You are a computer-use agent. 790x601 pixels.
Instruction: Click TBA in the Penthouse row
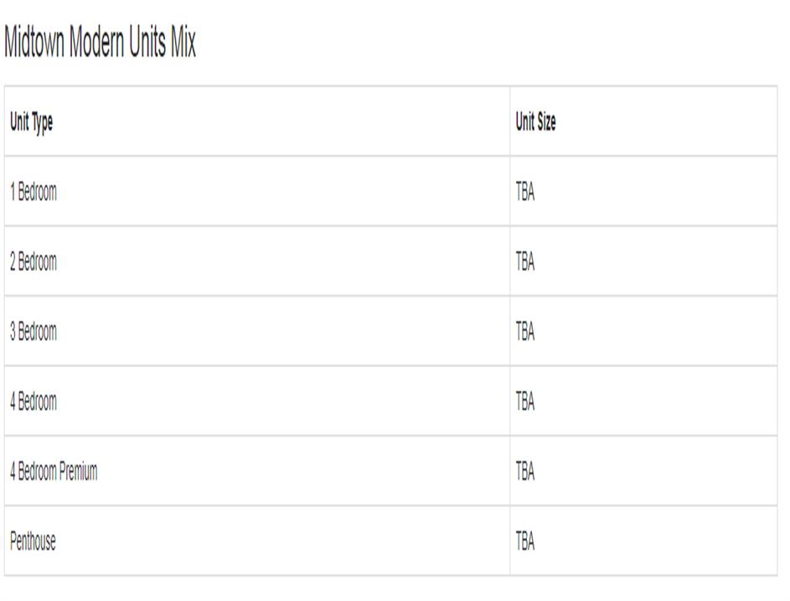point(525,541)
